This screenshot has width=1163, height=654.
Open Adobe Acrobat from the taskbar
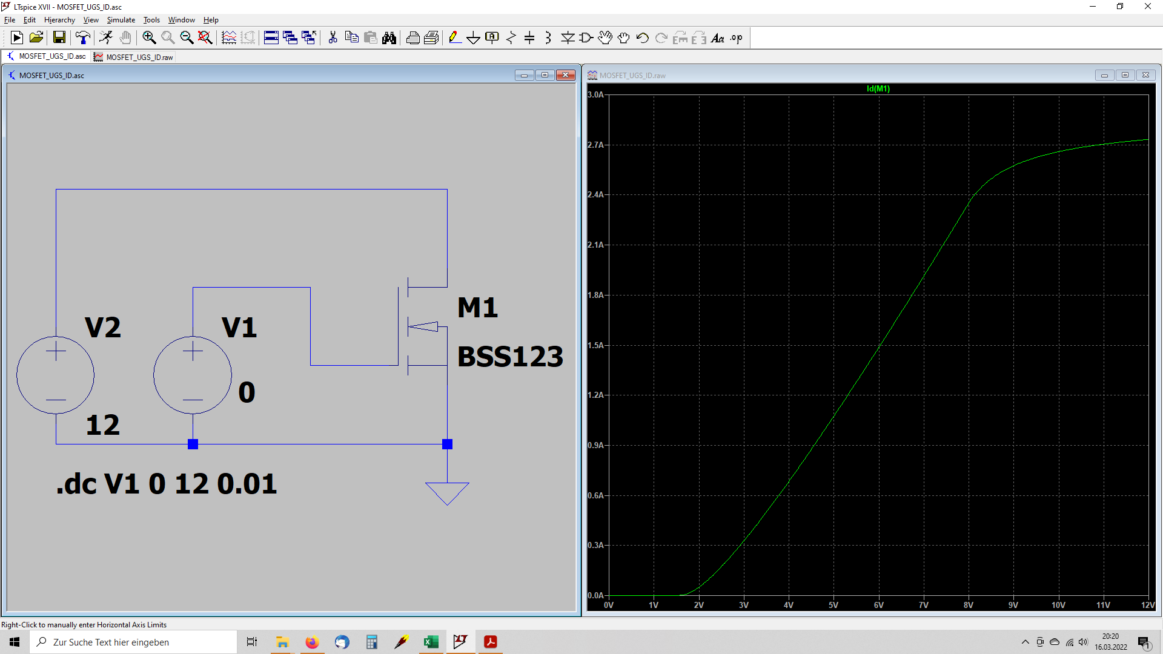click(x=490, y=642)
